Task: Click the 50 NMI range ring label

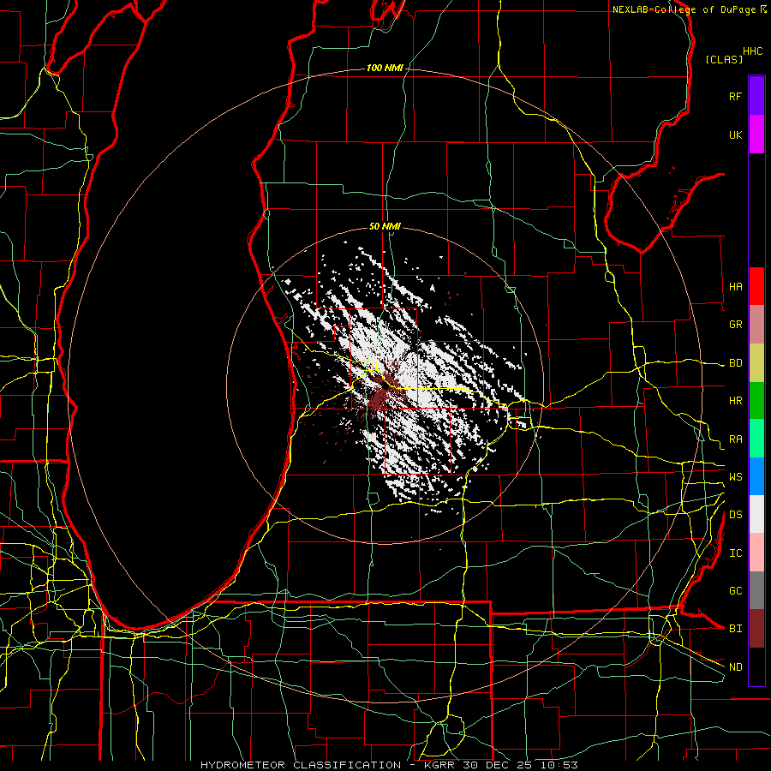Action: pyautogui.click(x=385, y=226)
